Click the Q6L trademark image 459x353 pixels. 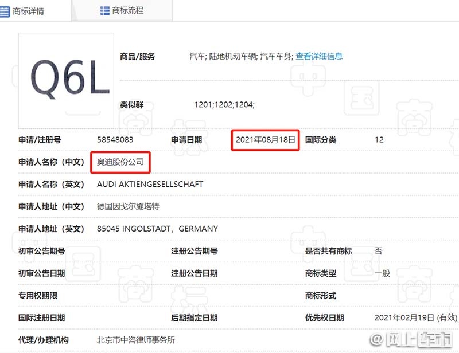[66, 80]
